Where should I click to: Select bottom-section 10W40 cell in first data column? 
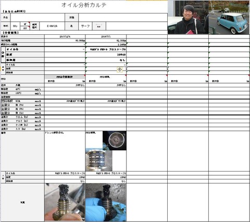coord(65,177)
